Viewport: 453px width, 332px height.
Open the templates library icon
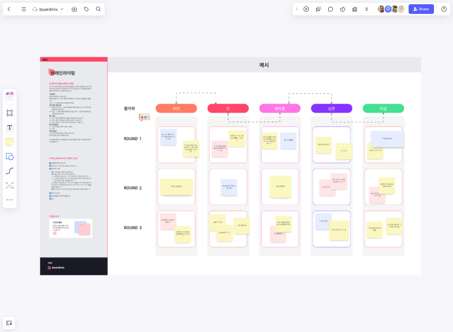point(10,96)
